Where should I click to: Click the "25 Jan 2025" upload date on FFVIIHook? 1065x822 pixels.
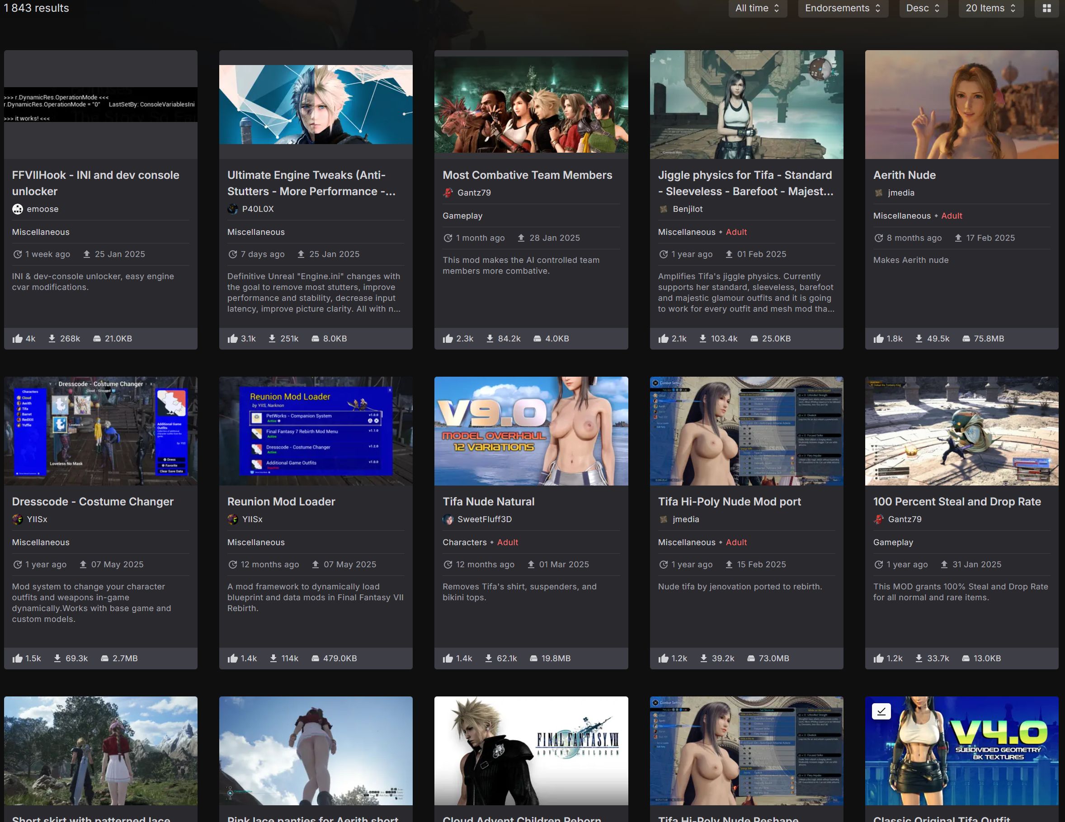click(x=120, y=254)
